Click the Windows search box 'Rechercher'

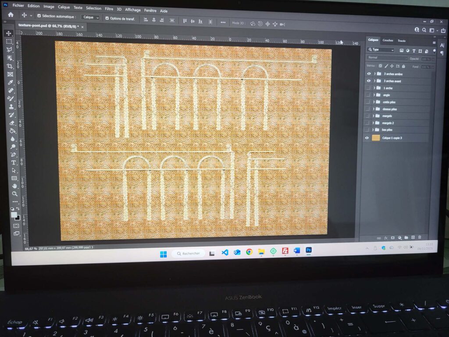tap(188, 253)
